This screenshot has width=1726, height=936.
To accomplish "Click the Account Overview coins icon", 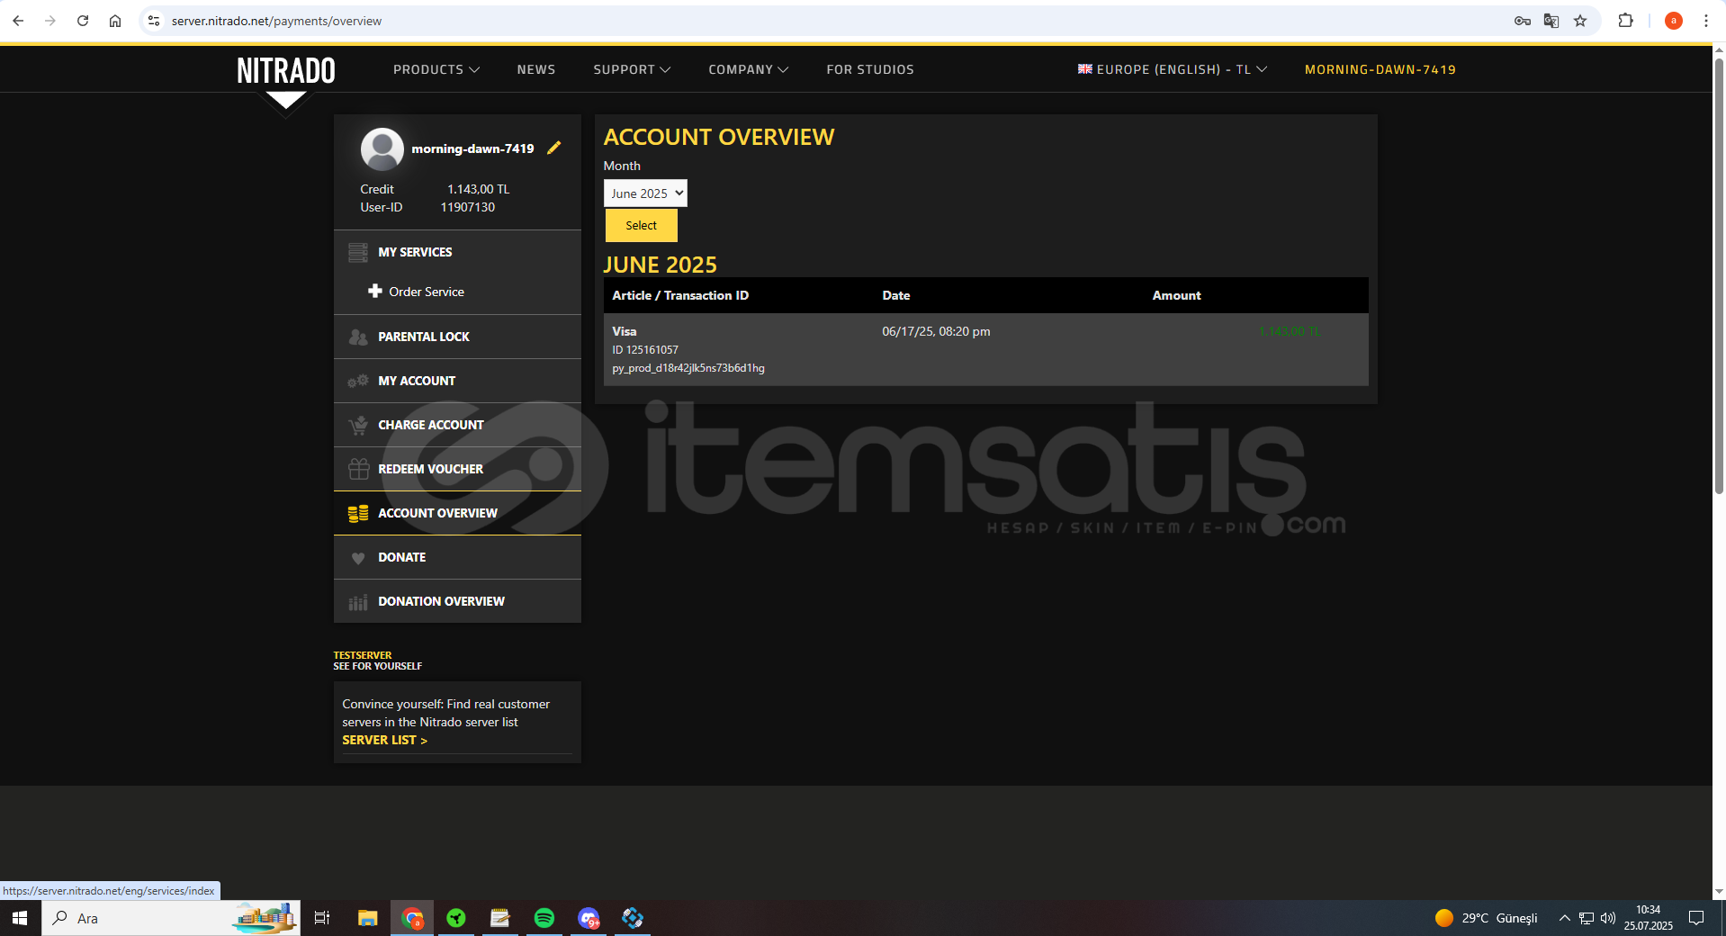I will pyautogui.click(x=358, y=513).
